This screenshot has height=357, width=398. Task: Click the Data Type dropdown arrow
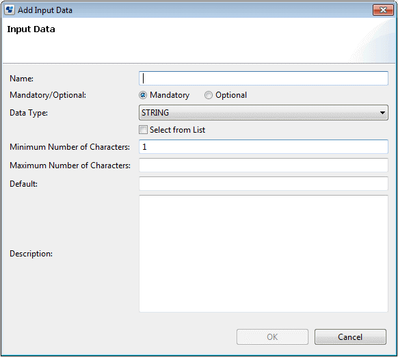[382, 112]
